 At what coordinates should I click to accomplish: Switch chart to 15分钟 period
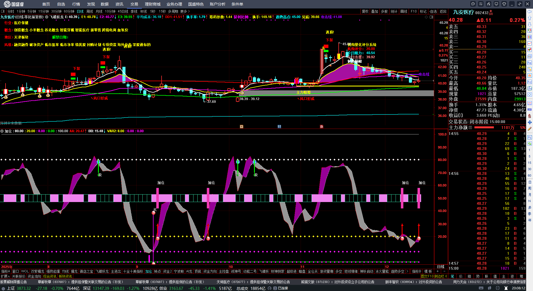[44, 11]
